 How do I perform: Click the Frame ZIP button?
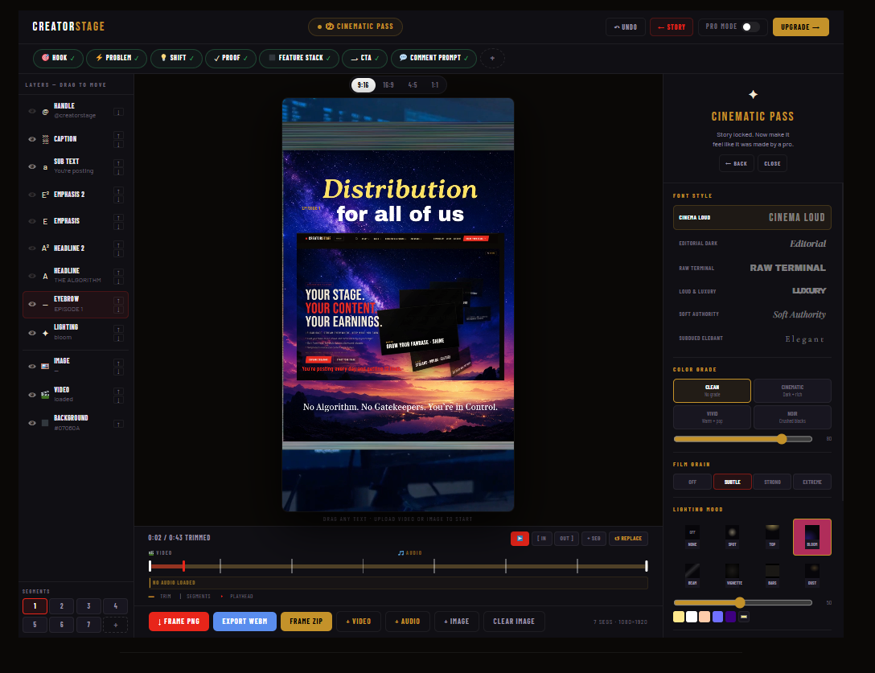pyautogui.click(x=306, y=622)
